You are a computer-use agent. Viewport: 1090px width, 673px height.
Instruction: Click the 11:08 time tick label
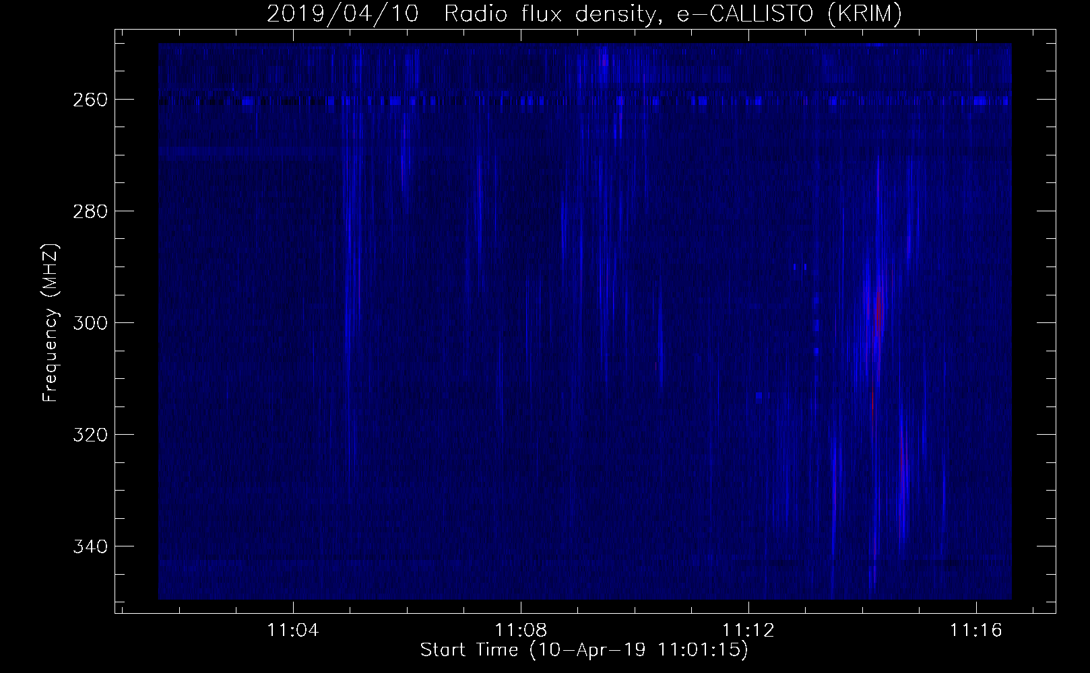(521, 631)
